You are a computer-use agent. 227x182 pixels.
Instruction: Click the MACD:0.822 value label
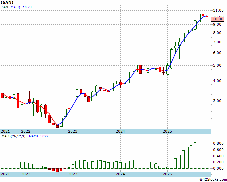coord(39,136)
